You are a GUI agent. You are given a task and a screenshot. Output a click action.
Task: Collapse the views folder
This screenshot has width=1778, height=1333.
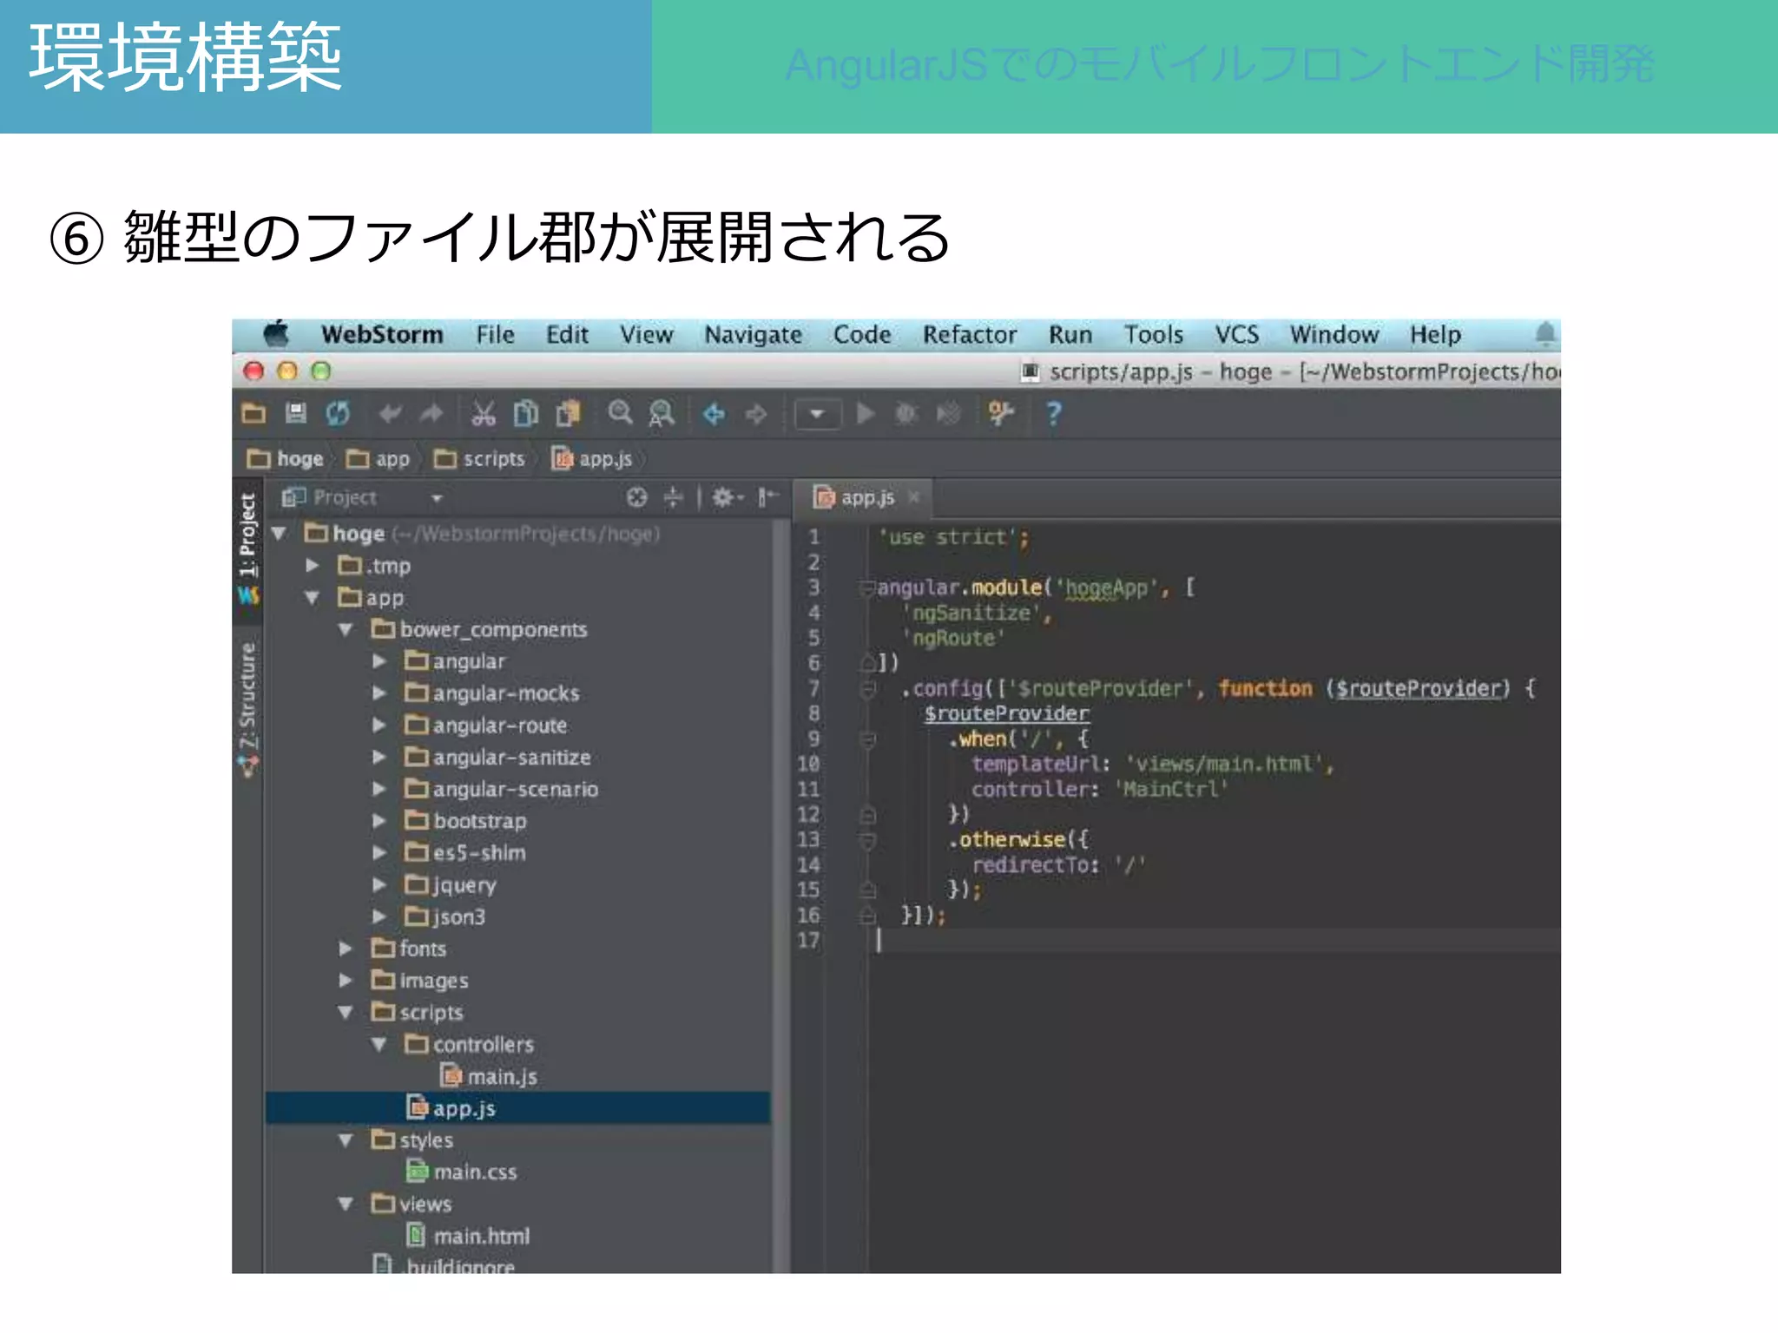click(x=346, y=1204)
